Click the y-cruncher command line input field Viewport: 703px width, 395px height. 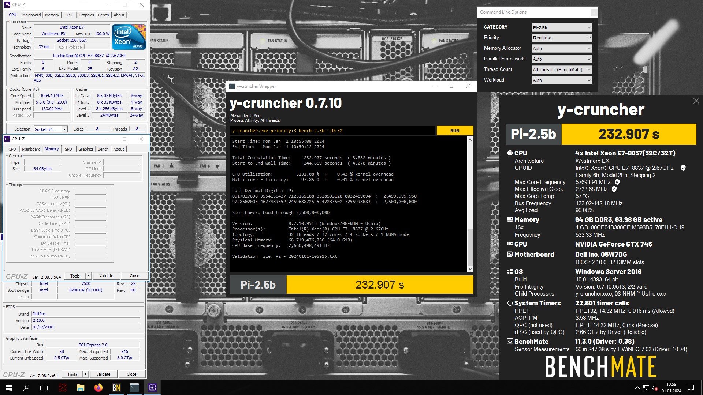[x=332, y=131]
